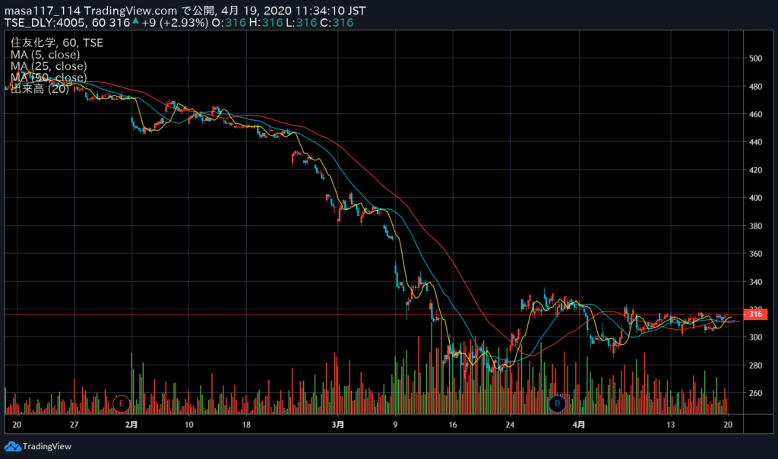Click the 500 price axis label
The width and height of the screenshot is (778, 459).
(755, 59)
